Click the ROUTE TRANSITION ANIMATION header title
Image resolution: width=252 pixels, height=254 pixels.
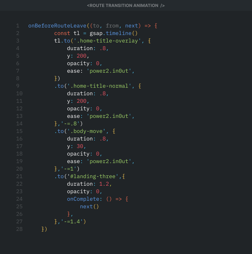(126, 5)
